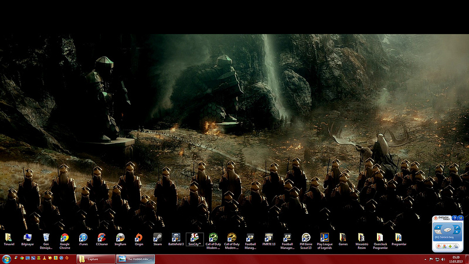Open the ImgBurn shortcut

(120, 238)
